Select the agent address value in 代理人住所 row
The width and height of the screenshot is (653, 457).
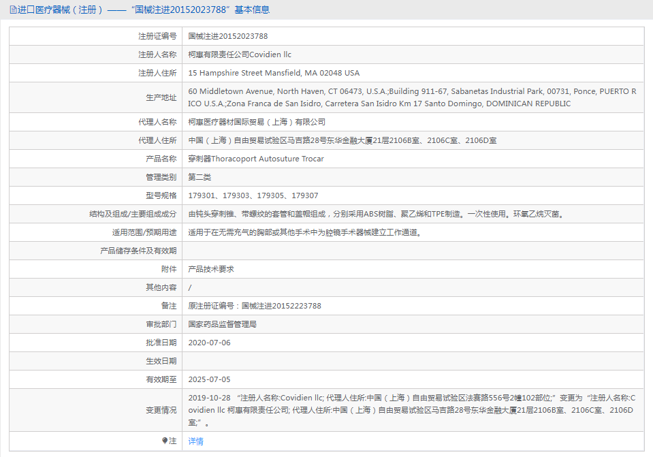point(343,140)
